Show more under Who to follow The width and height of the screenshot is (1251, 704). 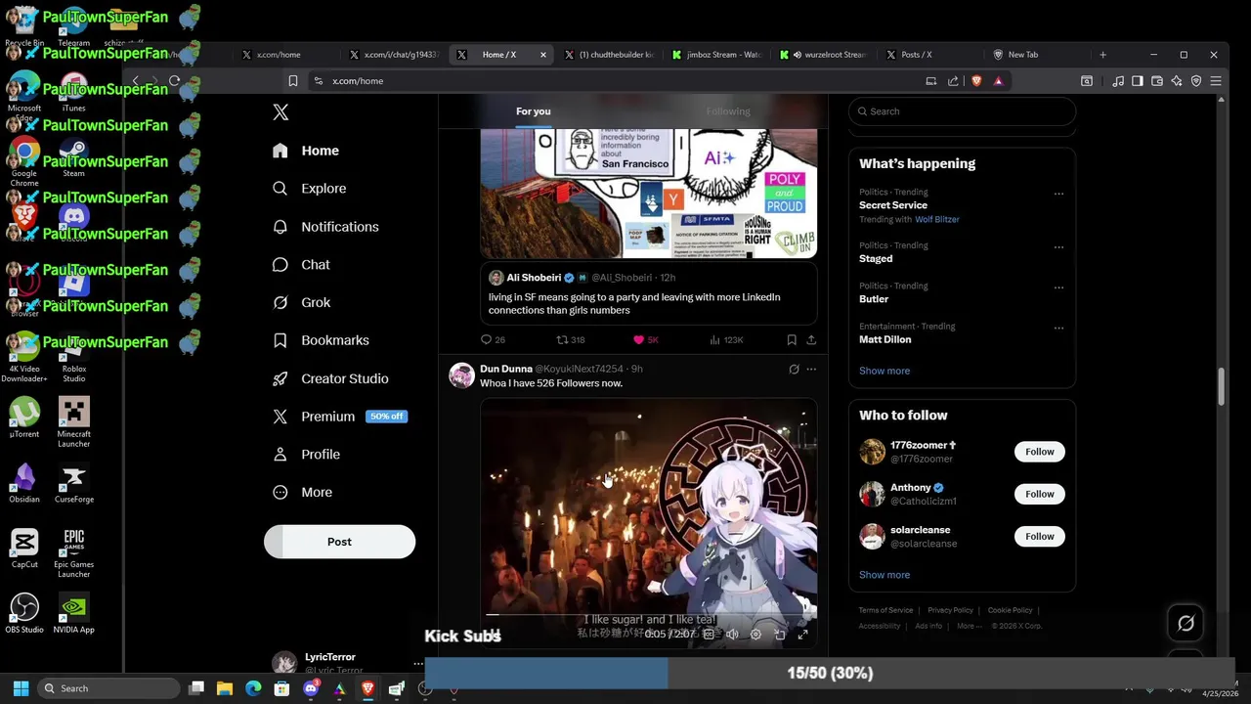pyautogui.click(x=884, y=575)
